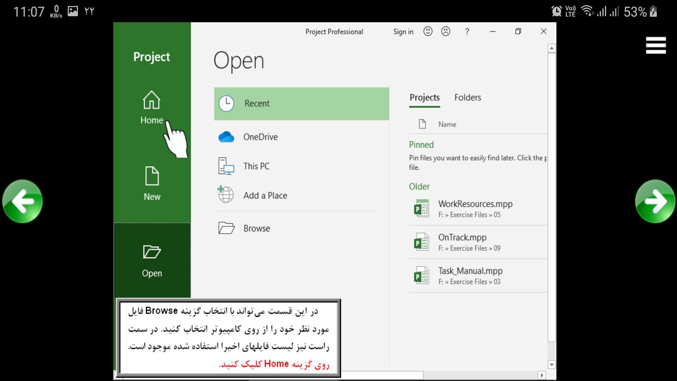Select Recent in the Open locations list
Image resolution: width=677 pixels, height=381 pixels.
pyautogui.click(x=301, y=104)
